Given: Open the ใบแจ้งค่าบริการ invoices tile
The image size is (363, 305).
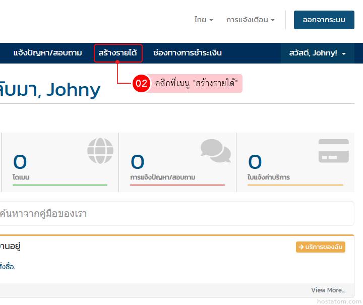Looking at the screenshot, I should pos(295,163).
